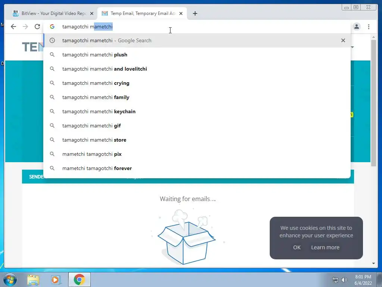Click the vertical scrollbar thumb

[373, 103]
